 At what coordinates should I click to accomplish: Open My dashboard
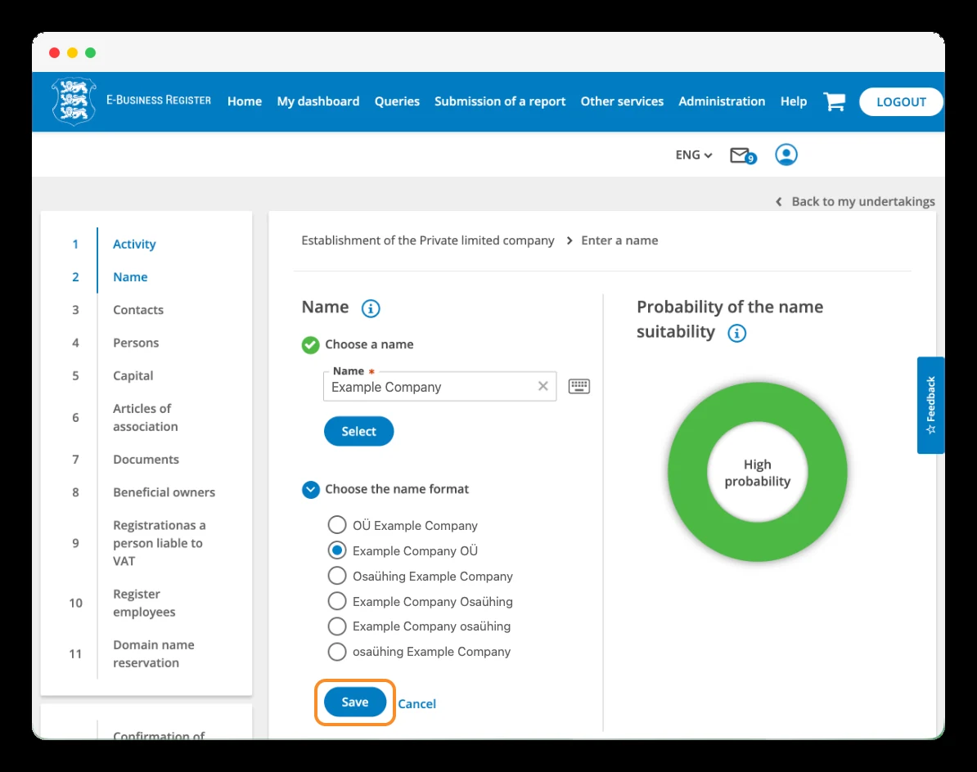318,101
